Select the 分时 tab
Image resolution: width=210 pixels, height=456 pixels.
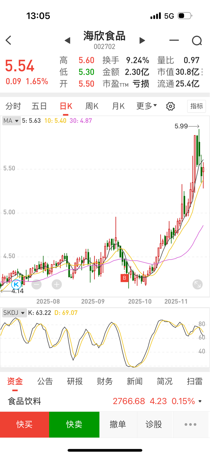[13, 106]
